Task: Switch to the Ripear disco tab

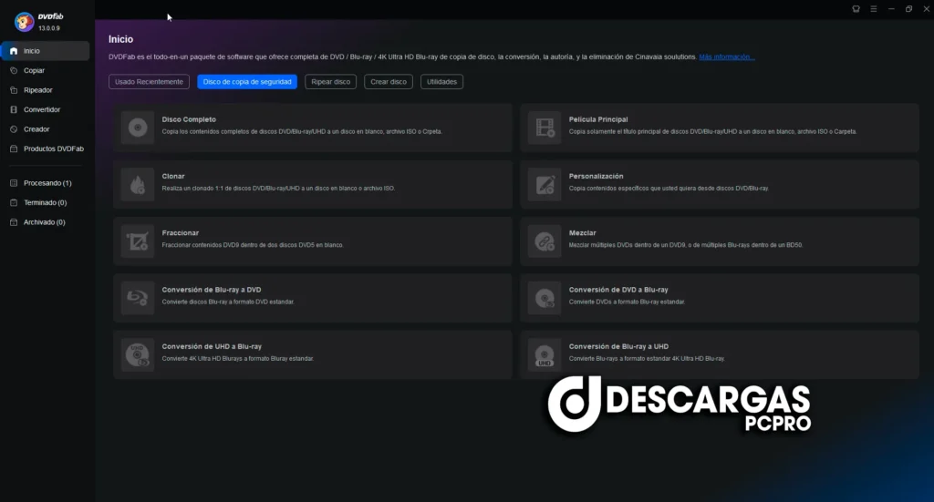Action: [x=330, y=82]
